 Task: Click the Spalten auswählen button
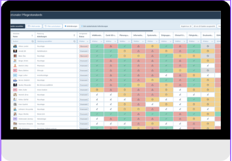tap(18, 26)
